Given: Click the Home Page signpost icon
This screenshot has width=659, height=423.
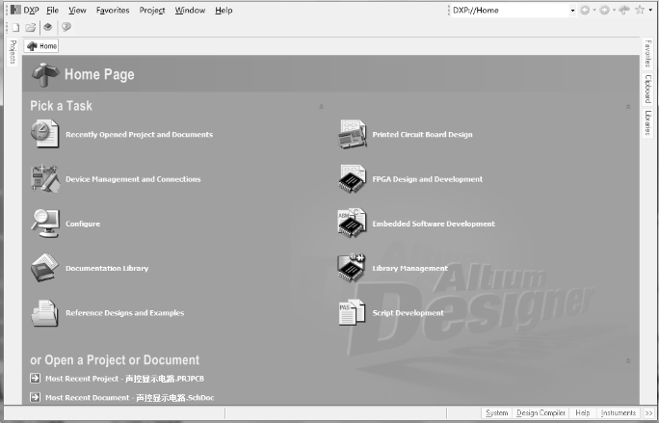Looking at the screenshot, I should (x=45, y=74).
